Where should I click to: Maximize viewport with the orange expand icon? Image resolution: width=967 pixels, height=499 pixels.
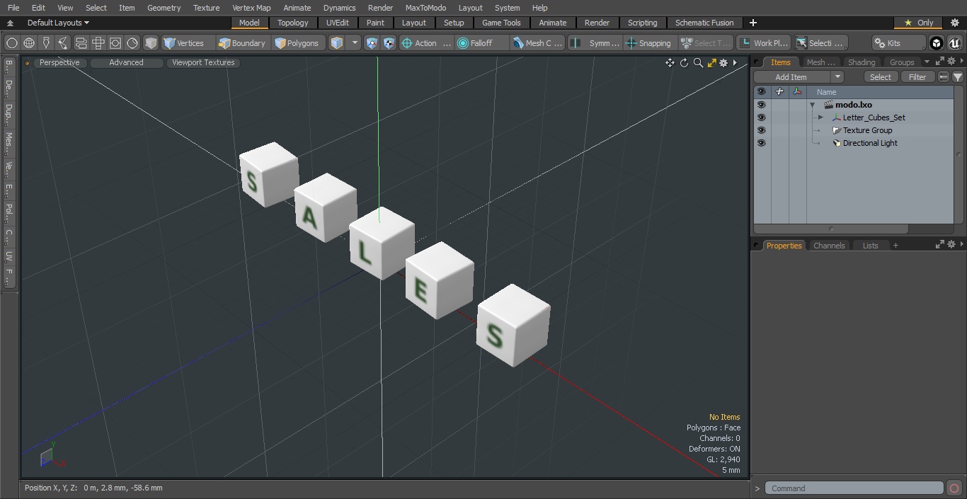711,63
